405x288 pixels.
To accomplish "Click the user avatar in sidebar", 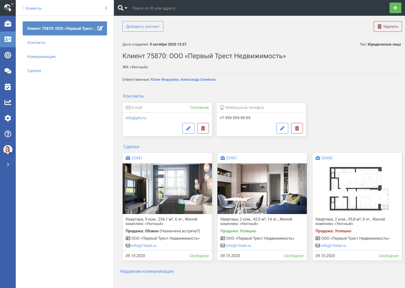I will click(8, 150).
